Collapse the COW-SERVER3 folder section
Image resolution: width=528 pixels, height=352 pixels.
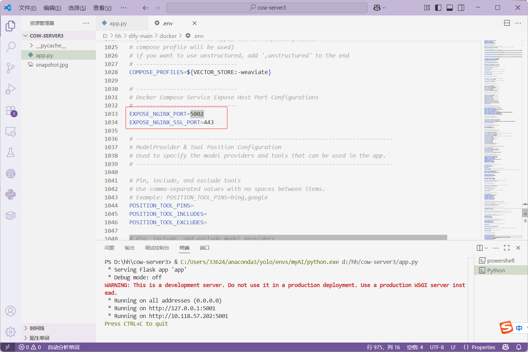tap(58, 36)
